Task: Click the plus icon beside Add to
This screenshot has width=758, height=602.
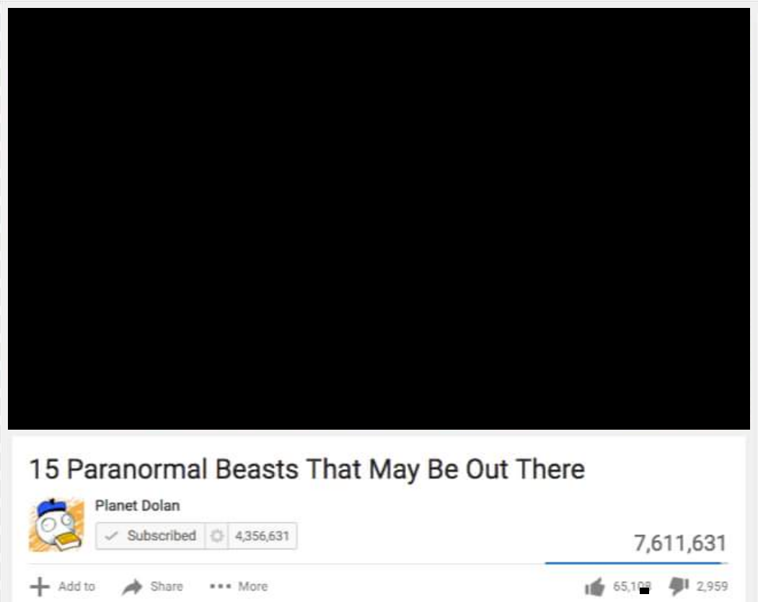Action: (x=40, y=587)
